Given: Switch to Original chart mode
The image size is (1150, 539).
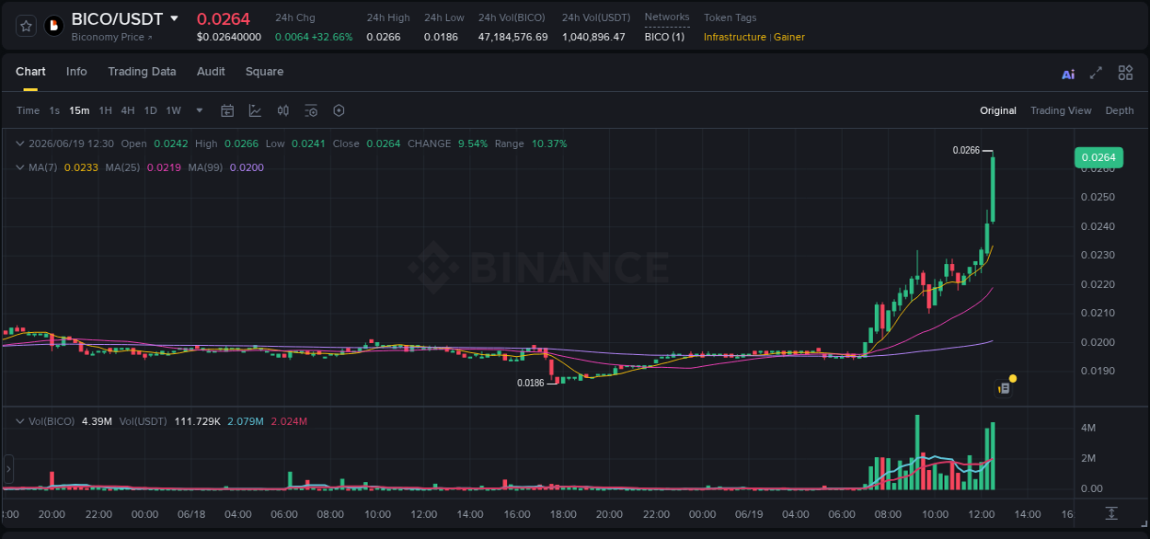Looking at the screenshot, I should 998,110.
